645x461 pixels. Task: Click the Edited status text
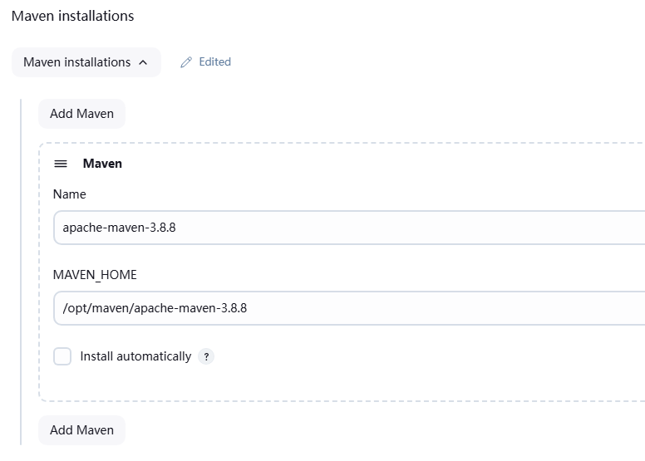point(214,62)
